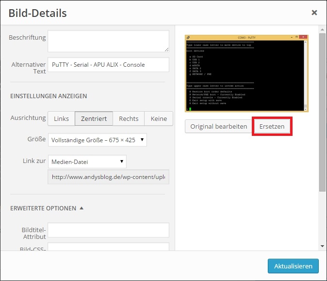Set alignment to Links

coord(61,118)
